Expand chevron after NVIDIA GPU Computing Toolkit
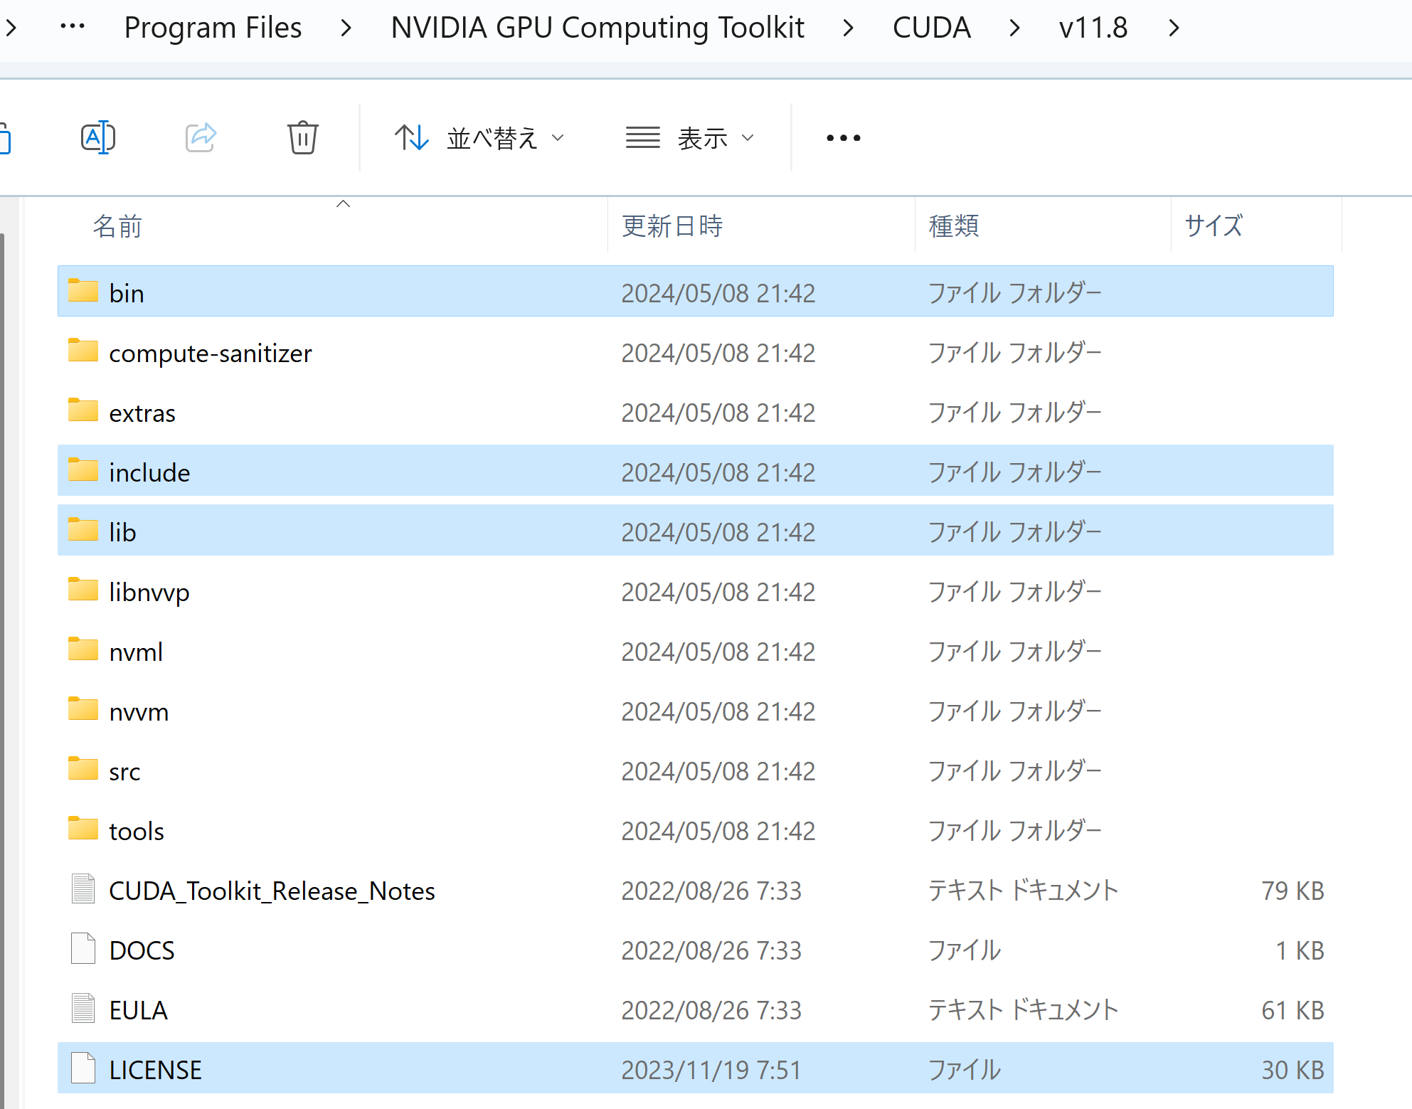 click(x=848, y=28)
